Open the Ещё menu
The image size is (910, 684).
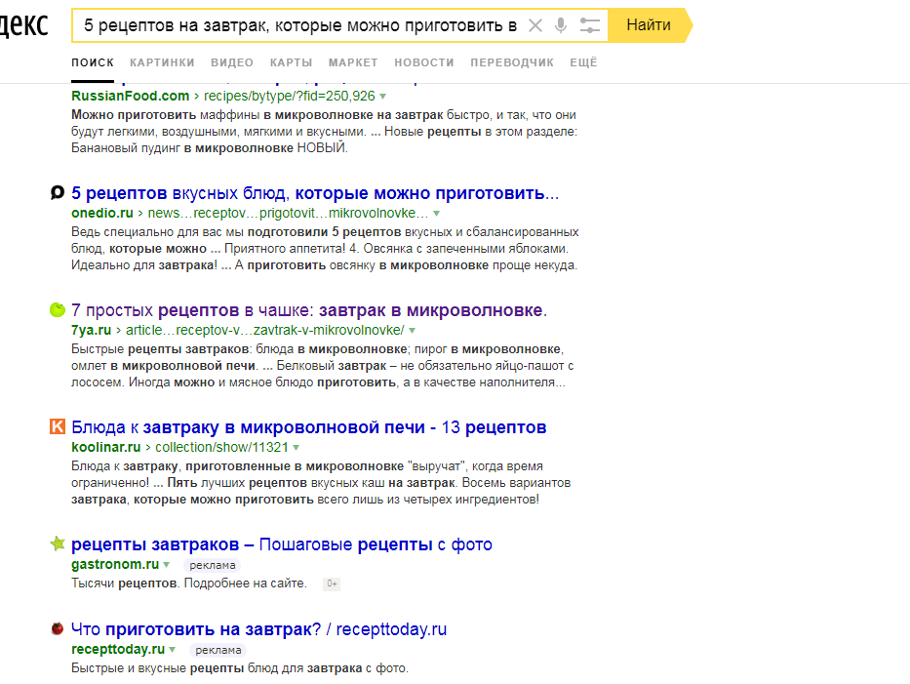click(583, 62)
